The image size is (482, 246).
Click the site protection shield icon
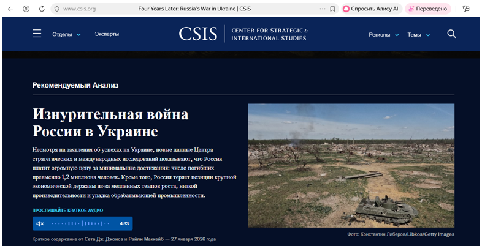pos(56,9)
